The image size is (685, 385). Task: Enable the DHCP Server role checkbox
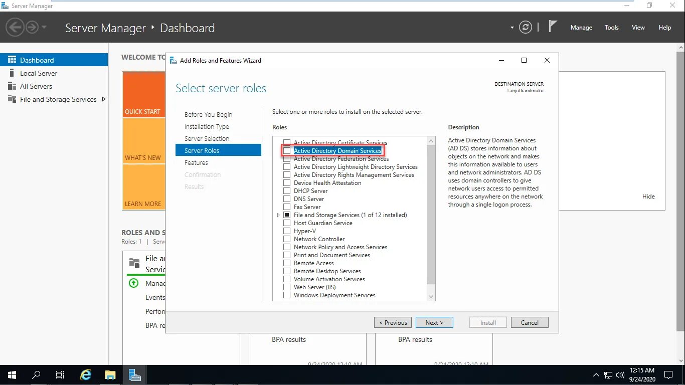coord(287,191)
